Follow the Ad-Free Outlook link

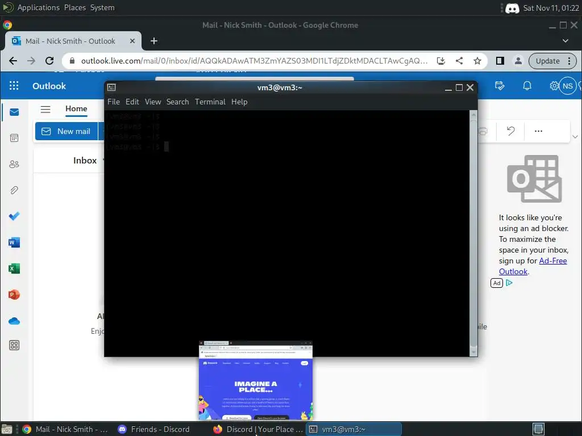click(x=533, y=266)
